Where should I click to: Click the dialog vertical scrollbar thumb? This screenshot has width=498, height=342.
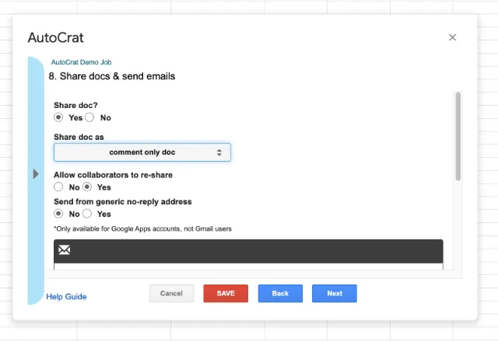pyautogui.click(x=458, y=137)
